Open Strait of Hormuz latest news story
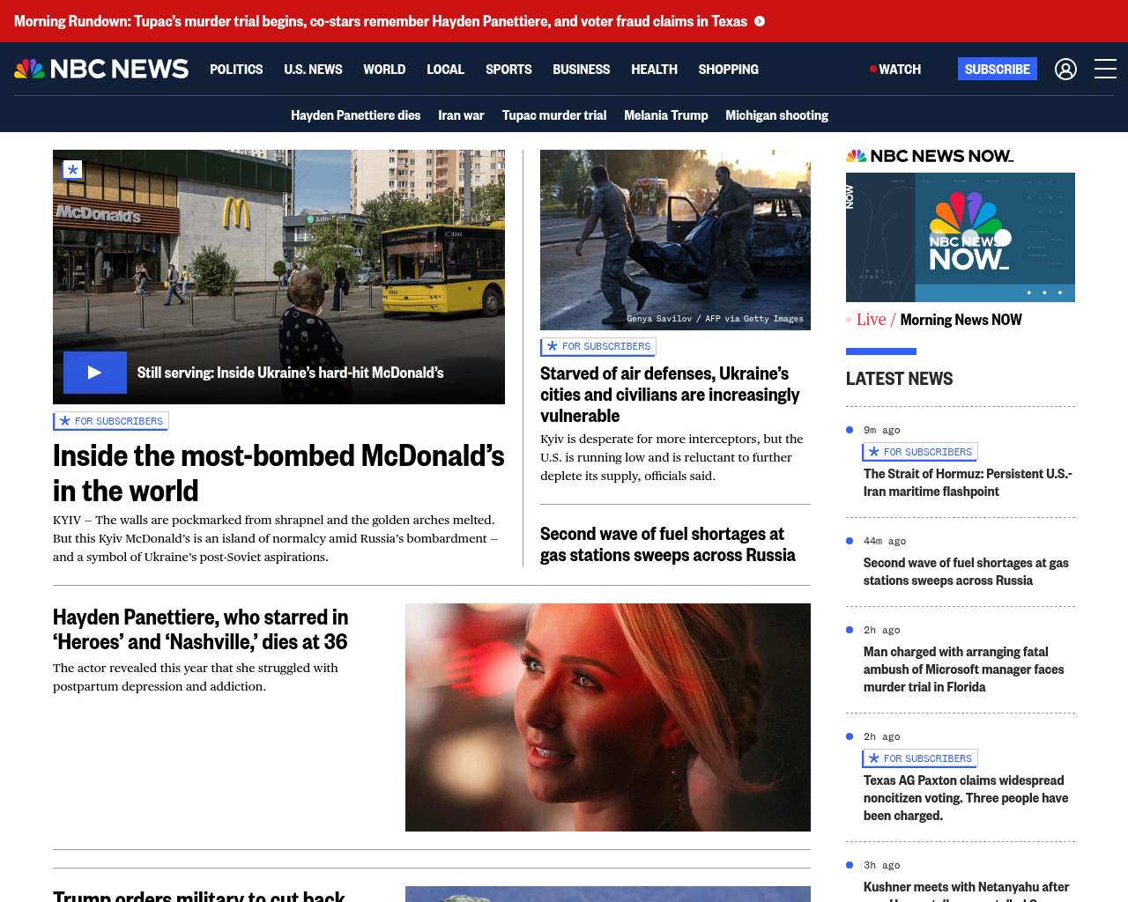1128x902 pixels. (968, 483)
